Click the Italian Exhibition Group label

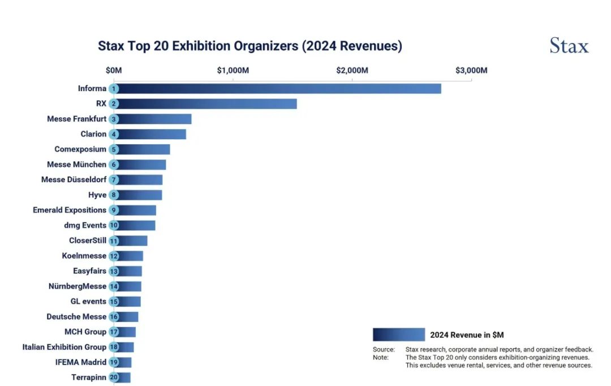64,347
